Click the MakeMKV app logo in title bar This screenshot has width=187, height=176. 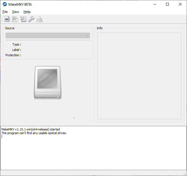point(5,4)
